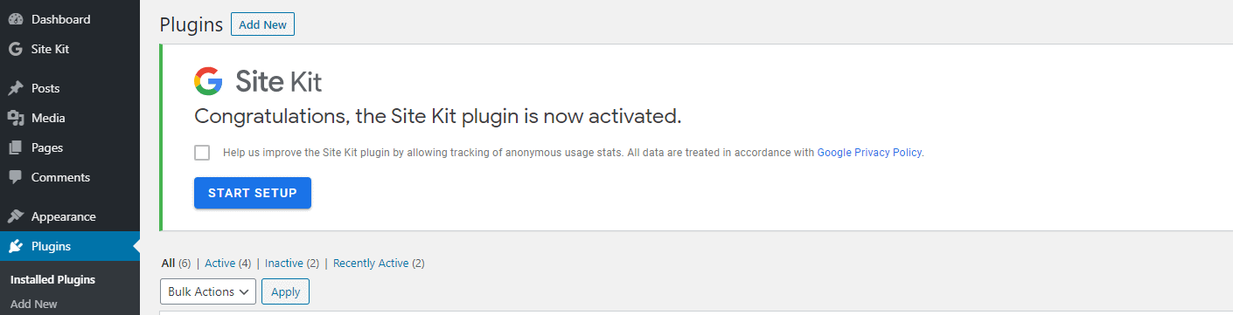The height and width of the screenshot is (315, 1233).
Task: Filter plugins by Inactive (2)
Action: click(292, 263)
